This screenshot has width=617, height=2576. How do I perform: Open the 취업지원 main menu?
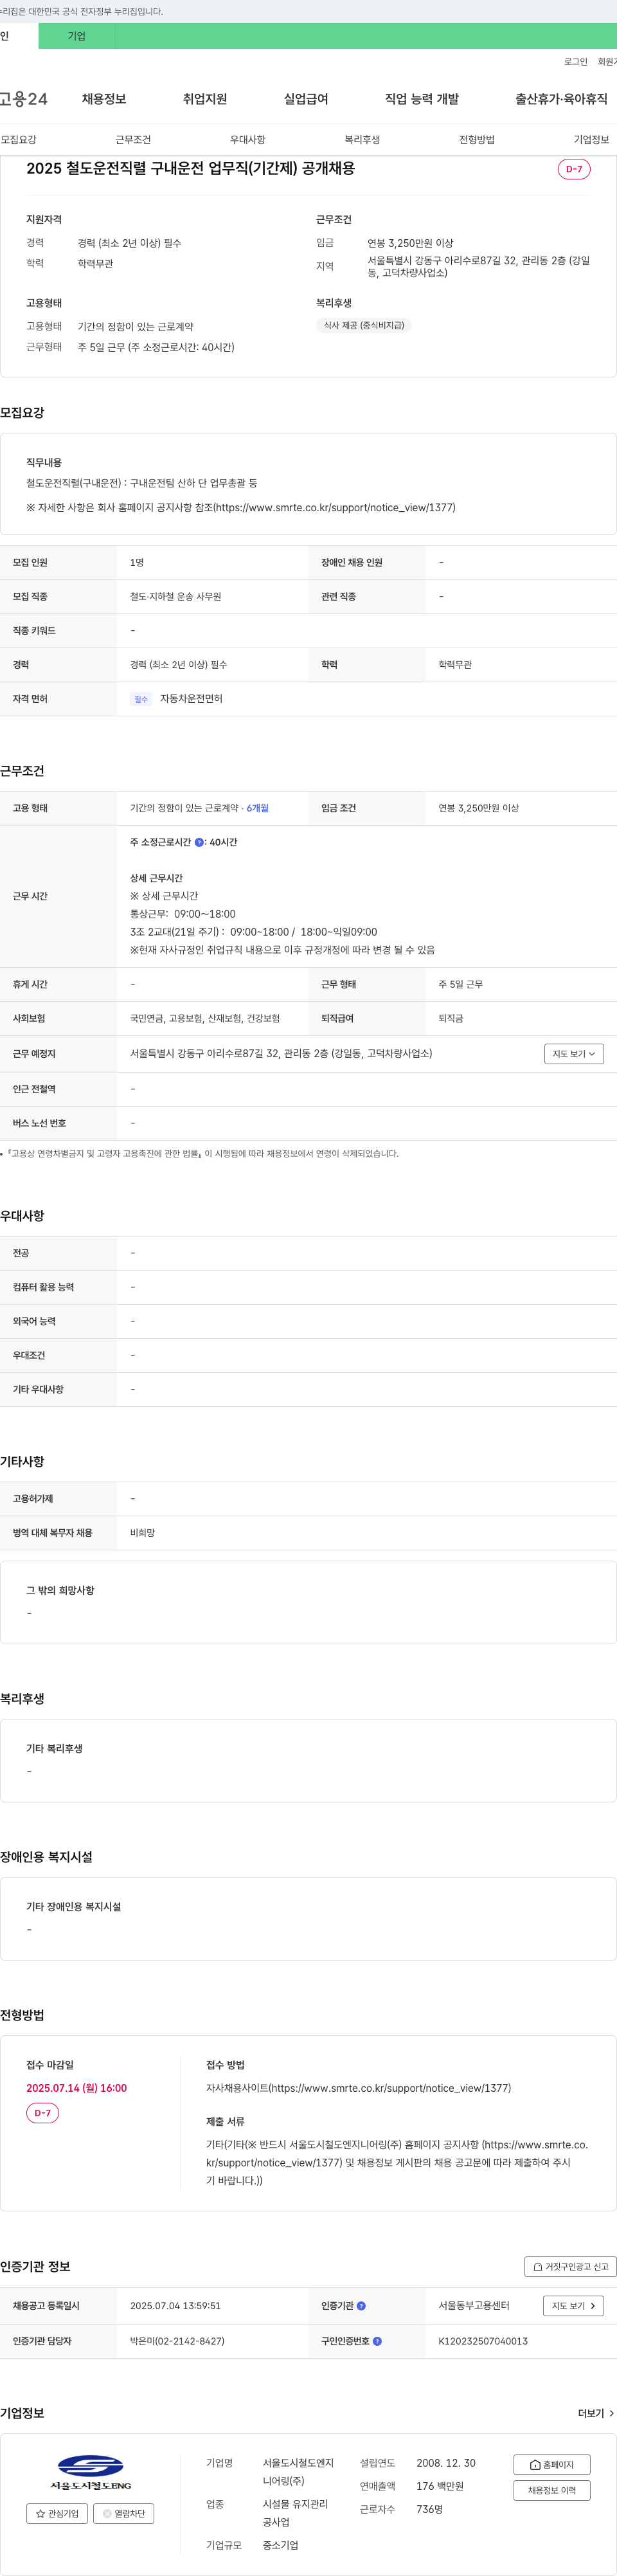tap(205, 99)
